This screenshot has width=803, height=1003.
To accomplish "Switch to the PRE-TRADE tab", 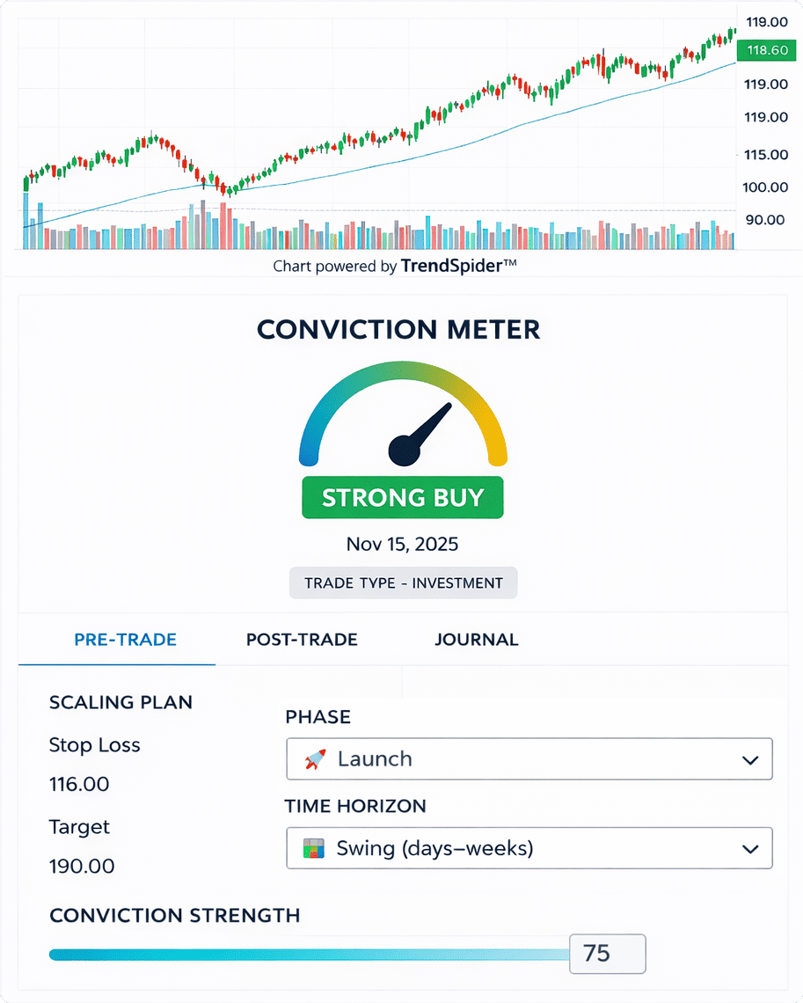I will point(125,640).
